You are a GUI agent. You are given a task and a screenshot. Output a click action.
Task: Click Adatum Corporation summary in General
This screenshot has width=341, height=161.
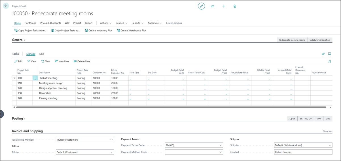(x=320, y=40)
